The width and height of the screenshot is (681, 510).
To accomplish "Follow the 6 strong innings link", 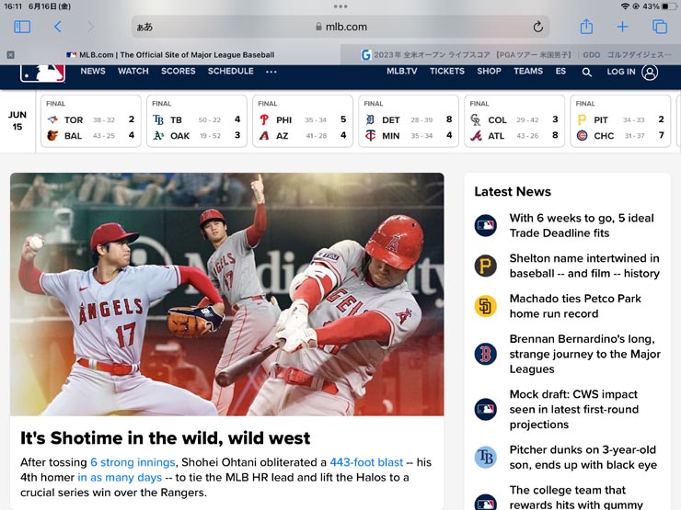I will point(133,462).
